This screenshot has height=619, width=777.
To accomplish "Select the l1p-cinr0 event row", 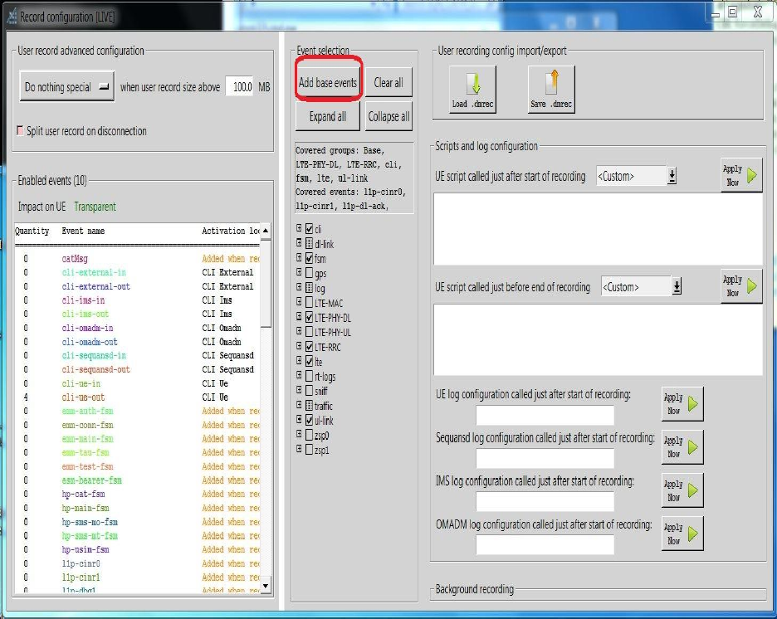I will 137,563.
